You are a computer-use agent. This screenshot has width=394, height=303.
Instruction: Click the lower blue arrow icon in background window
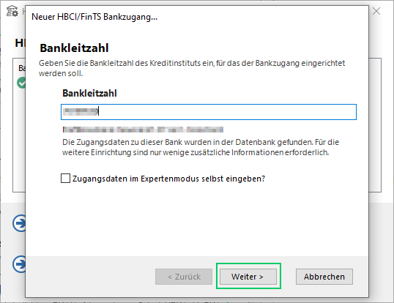tap(19, 263)
